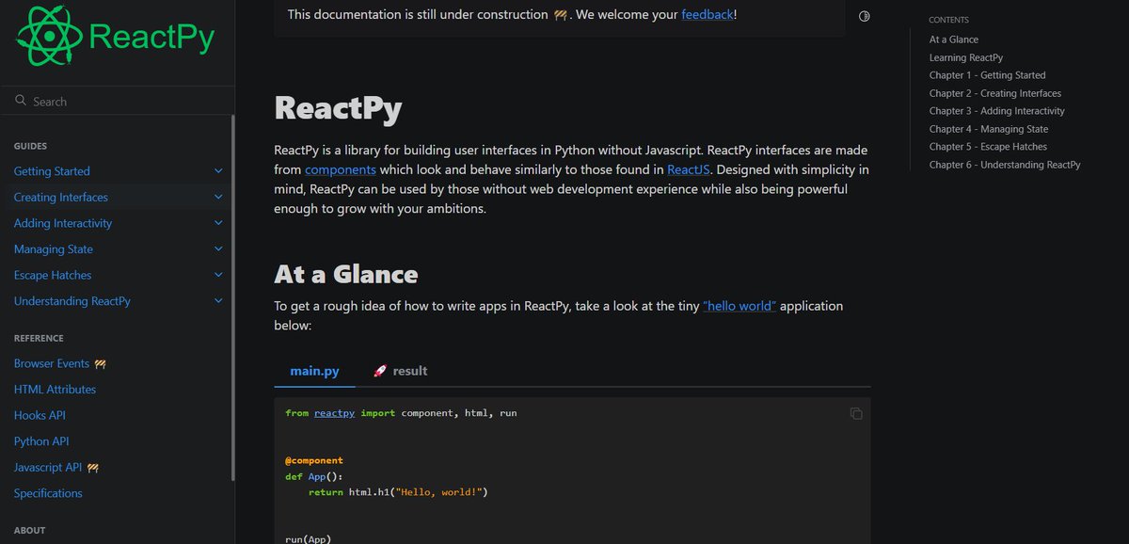This screenshot has height=544, width=1129.
Task: Click the sidebar vertical scrollbar
Action: (x=233, y=296)
